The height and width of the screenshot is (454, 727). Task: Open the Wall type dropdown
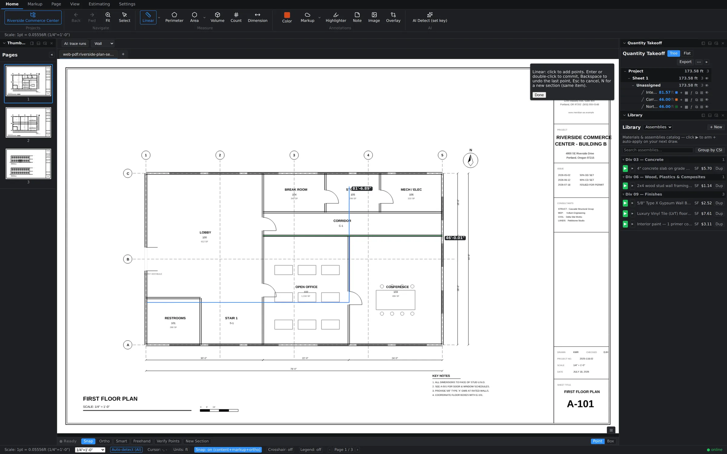coord(103,44)
